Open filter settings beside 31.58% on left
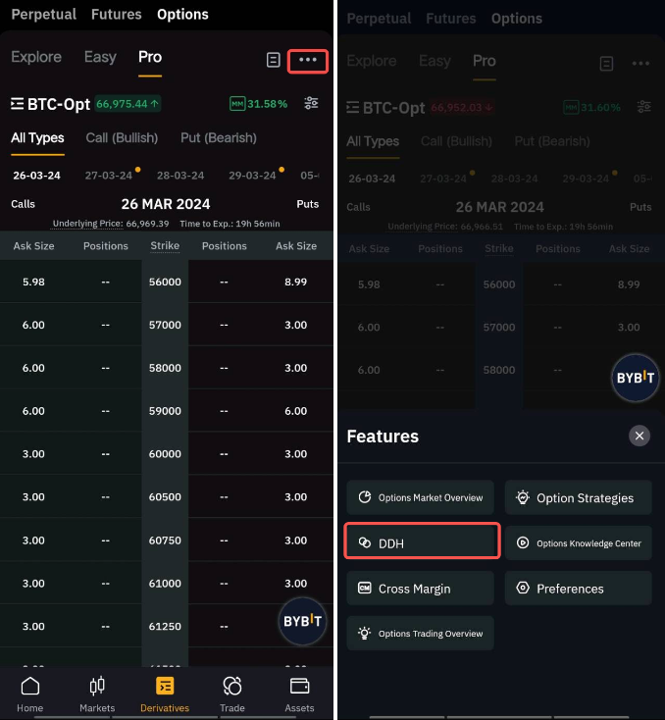This screenshot has width=665, height=720. pyautogui.click(x=311, y=104)
